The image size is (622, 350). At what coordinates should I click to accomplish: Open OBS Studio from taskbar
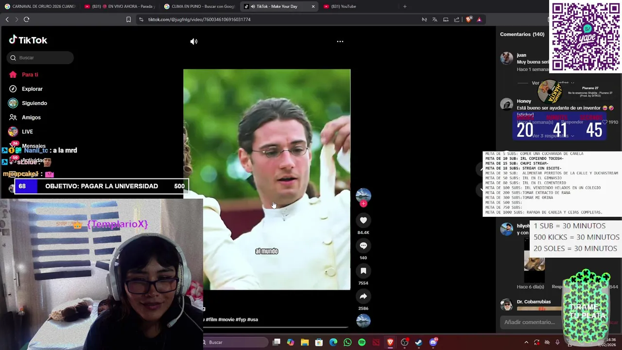pos(404,342)
